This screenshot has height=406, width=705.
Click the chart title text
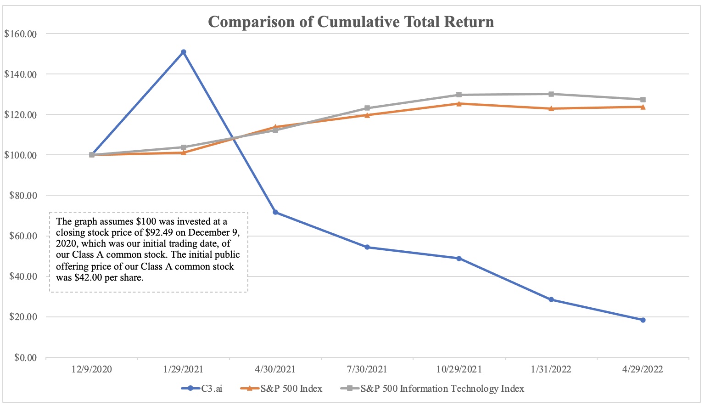pos(351,22)
